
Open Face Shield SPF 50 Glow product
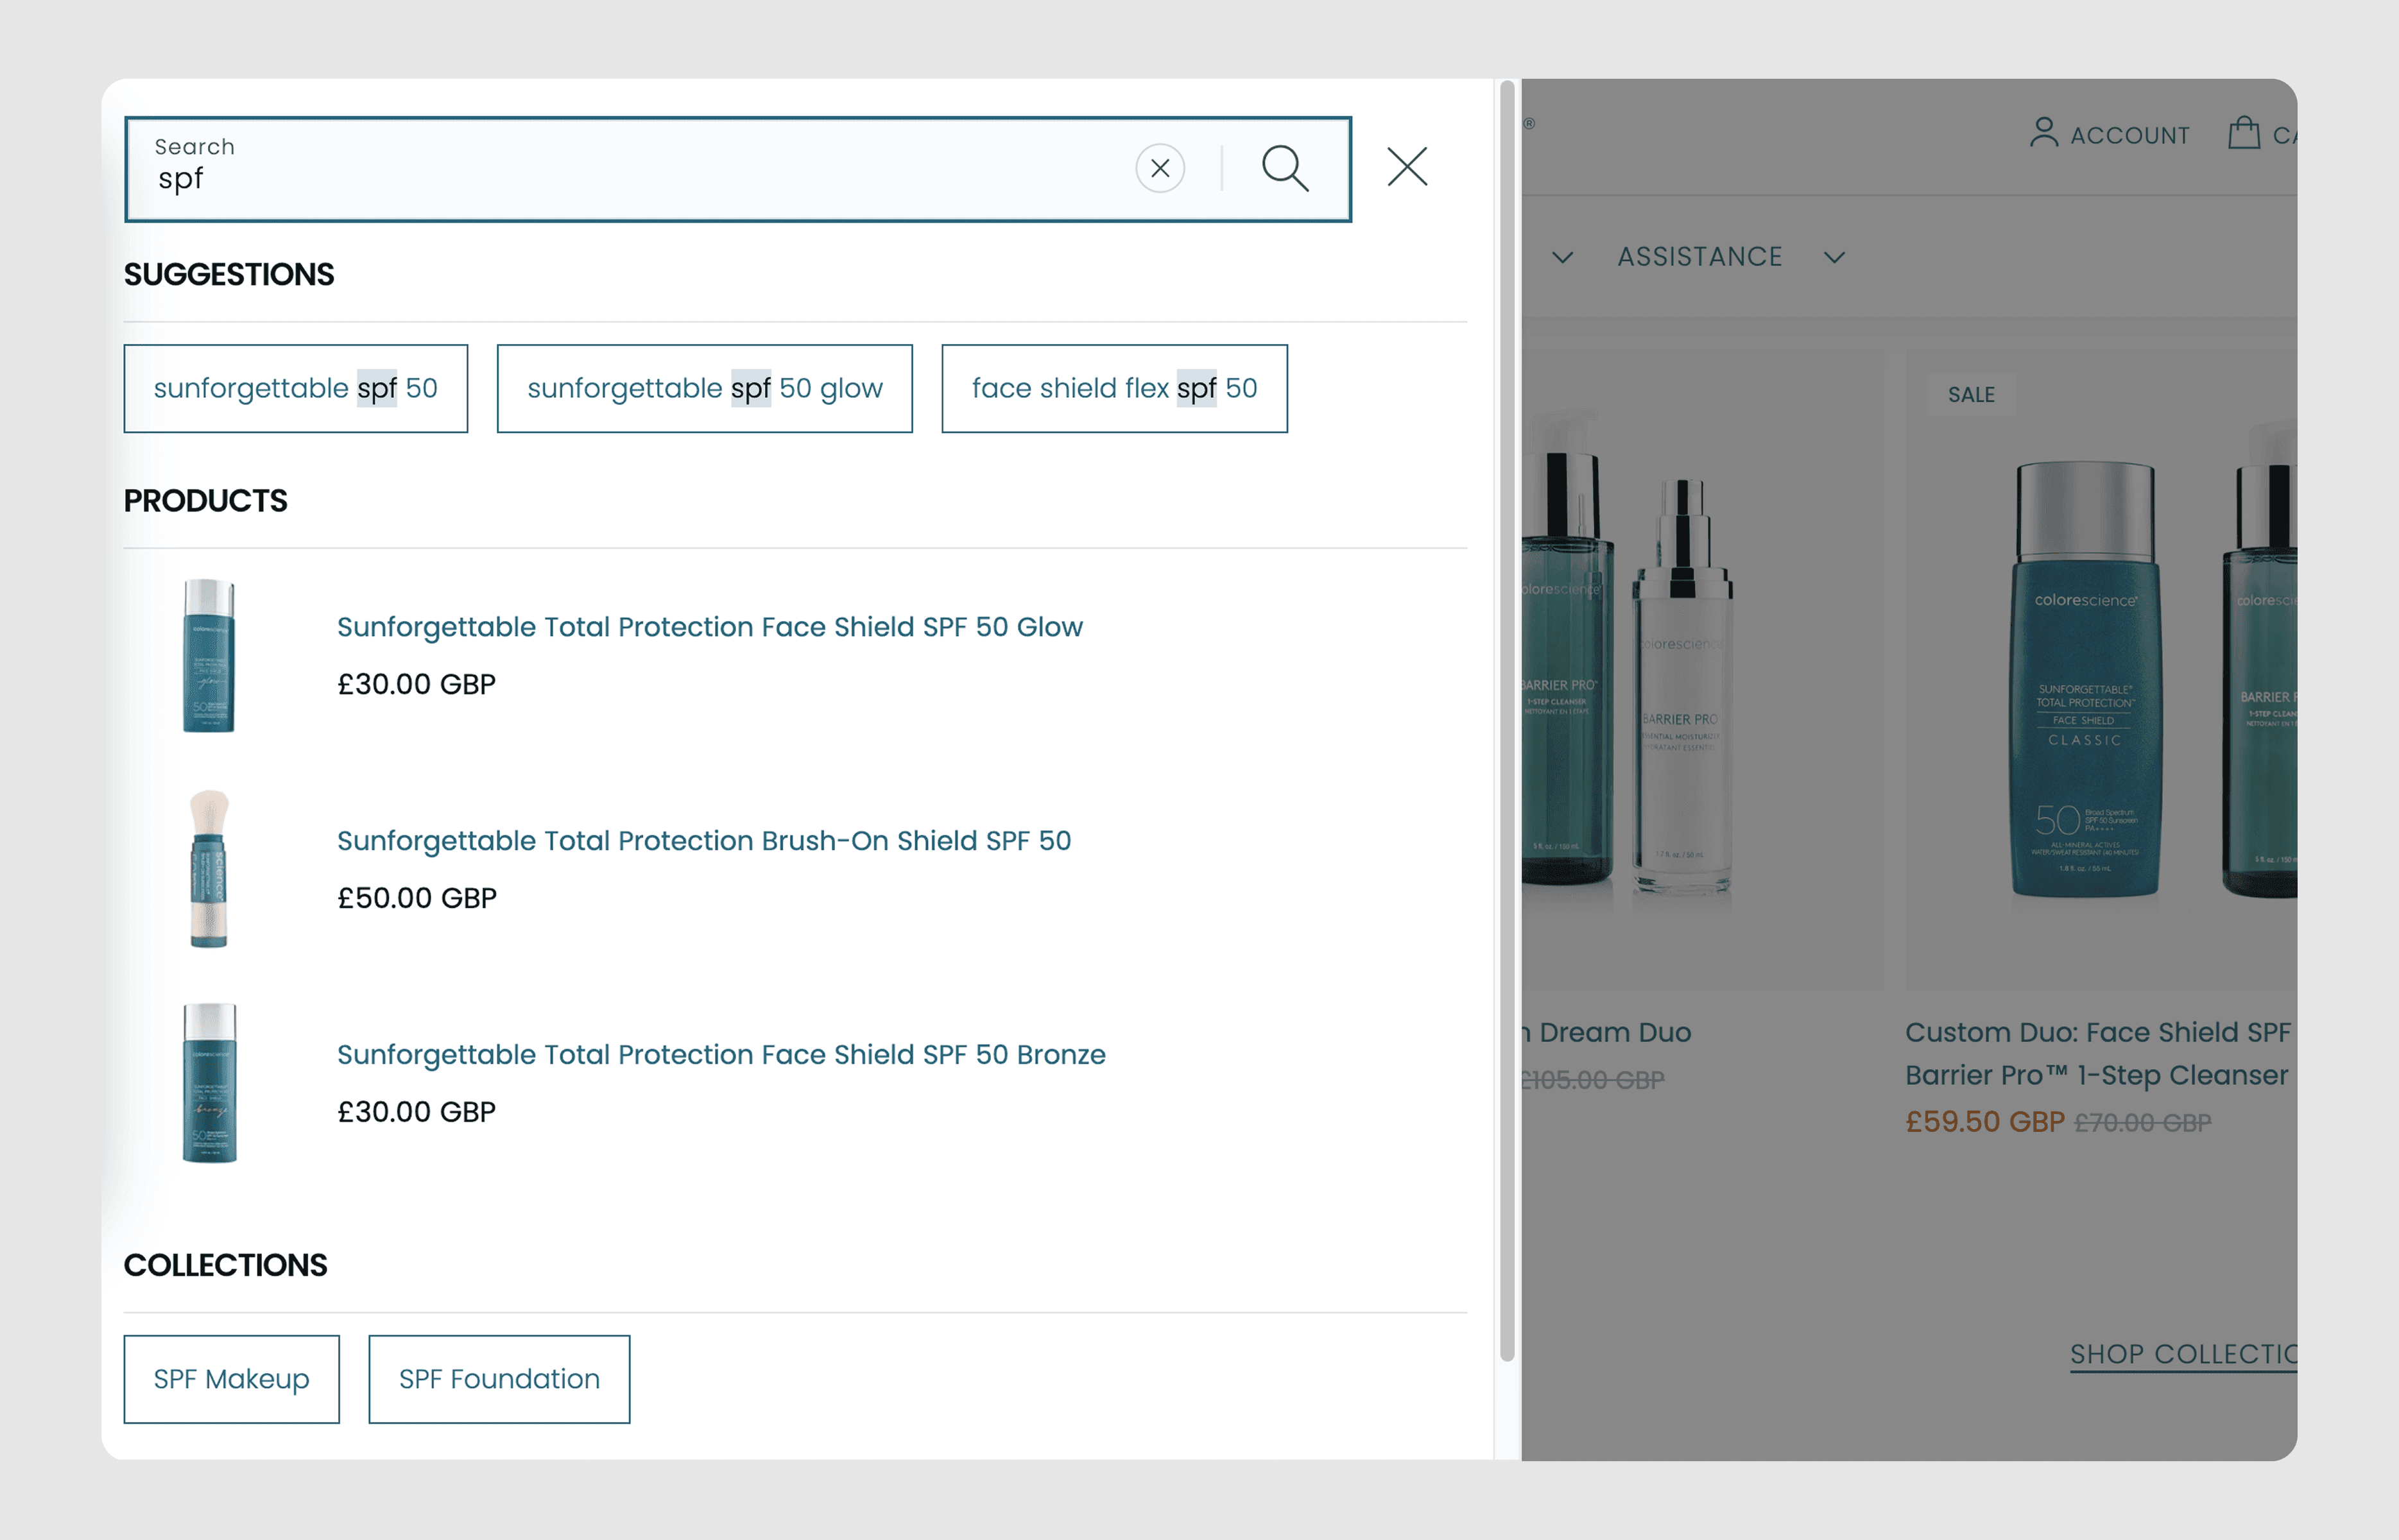pyautogui.click(x=710, y=627)
